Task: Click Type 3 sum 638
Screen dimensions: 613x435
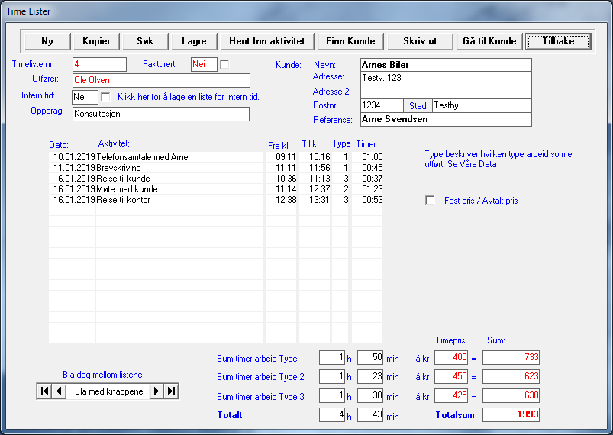Action: (x=511, y=395)
